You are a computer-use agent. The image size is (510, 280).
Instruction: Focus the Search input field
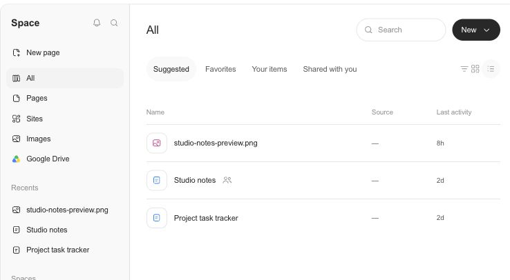401,30
